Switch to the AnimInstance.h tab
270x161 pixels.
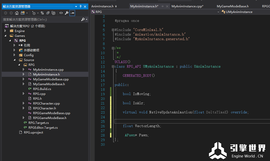102,6
